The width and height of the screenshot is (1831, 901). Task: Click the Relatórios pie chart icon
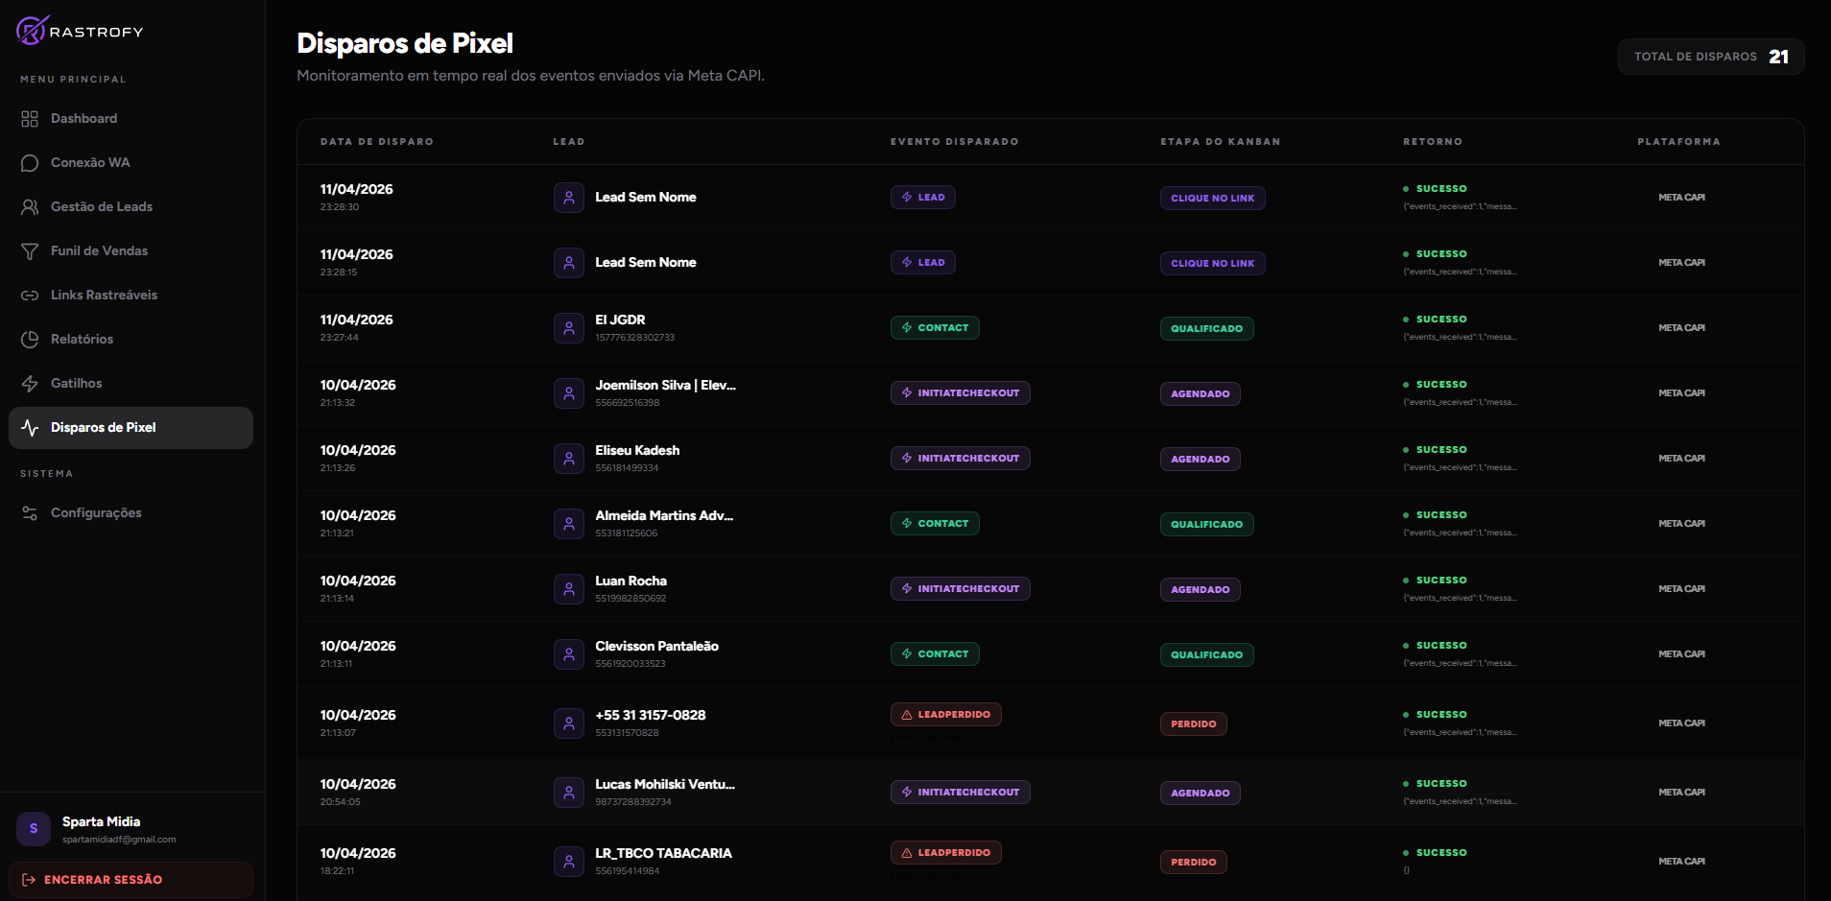coord(30,340)
